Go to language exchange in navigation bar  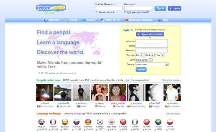tap(139, 20)
